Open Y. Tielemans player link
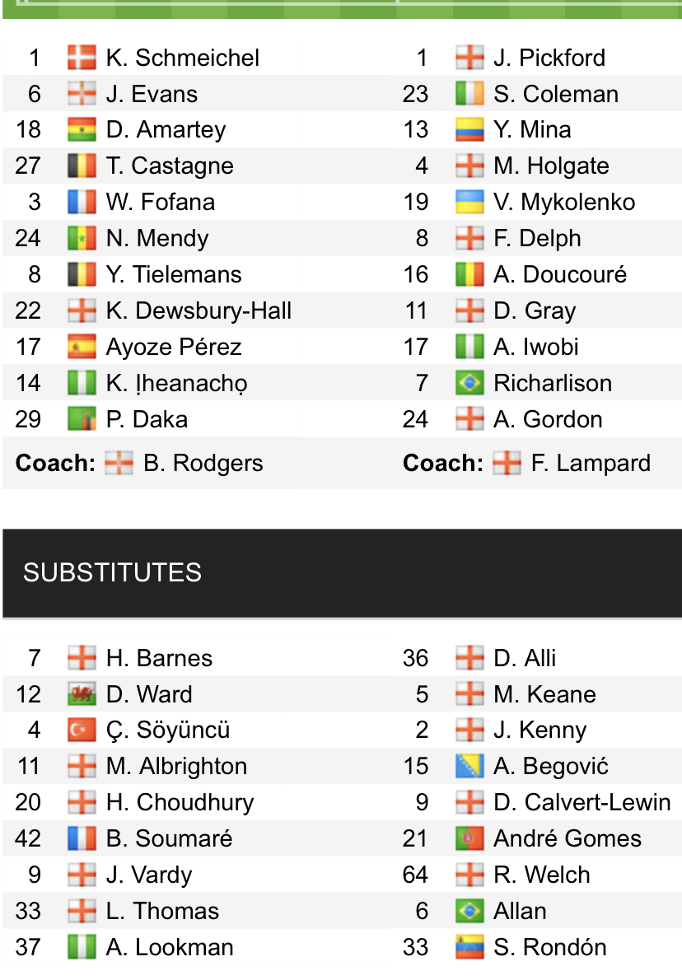682x980 pixels. (174, 274)
